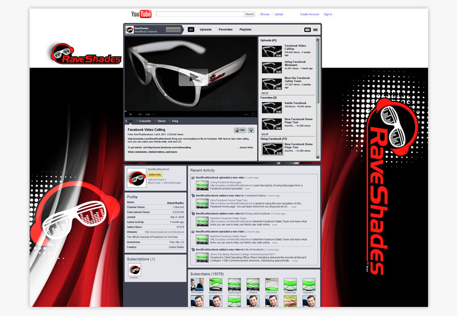Select the Info tab below video
The width and height of the screenshot is (457, 316).
tap(129, 121)
